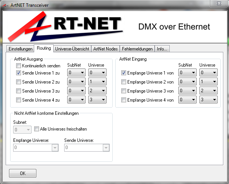229x184 pixels.
Task: Click the ArtNET Transceiver title bar icon
Action: 5,5
